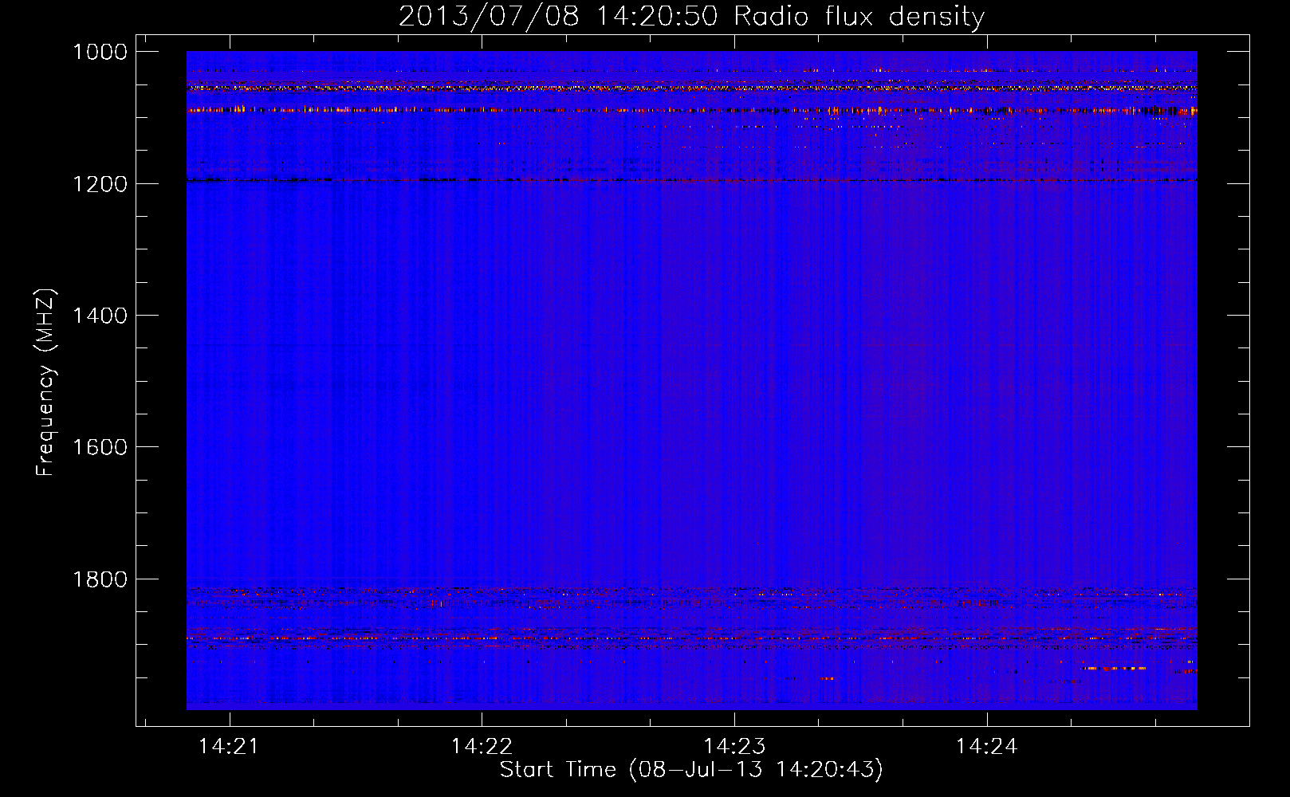
Task: Click the small orange blip near 1950 MHz
Action: (827, 678)
